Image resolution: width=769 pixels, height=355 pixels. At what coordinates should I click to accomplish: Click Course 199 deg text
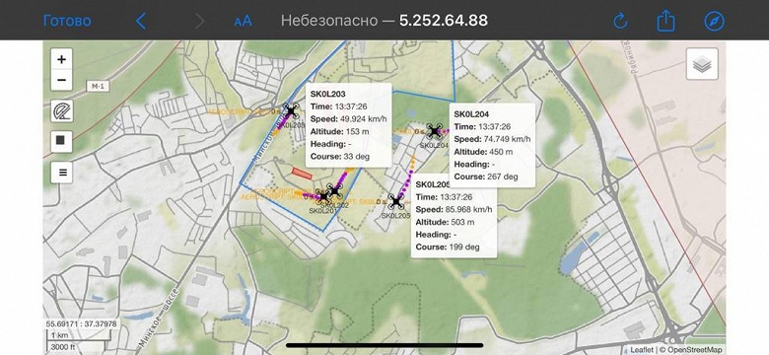tap(448, 248)
